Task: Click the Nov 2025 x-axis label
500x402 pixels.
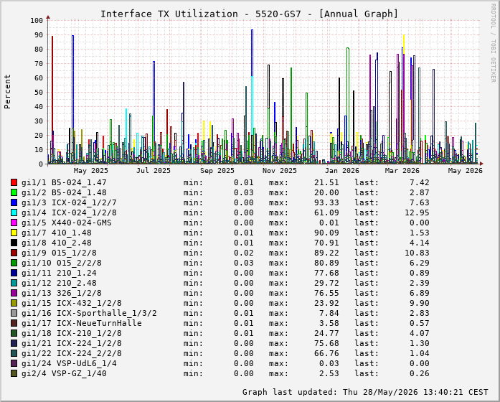Action: (280, 171)
